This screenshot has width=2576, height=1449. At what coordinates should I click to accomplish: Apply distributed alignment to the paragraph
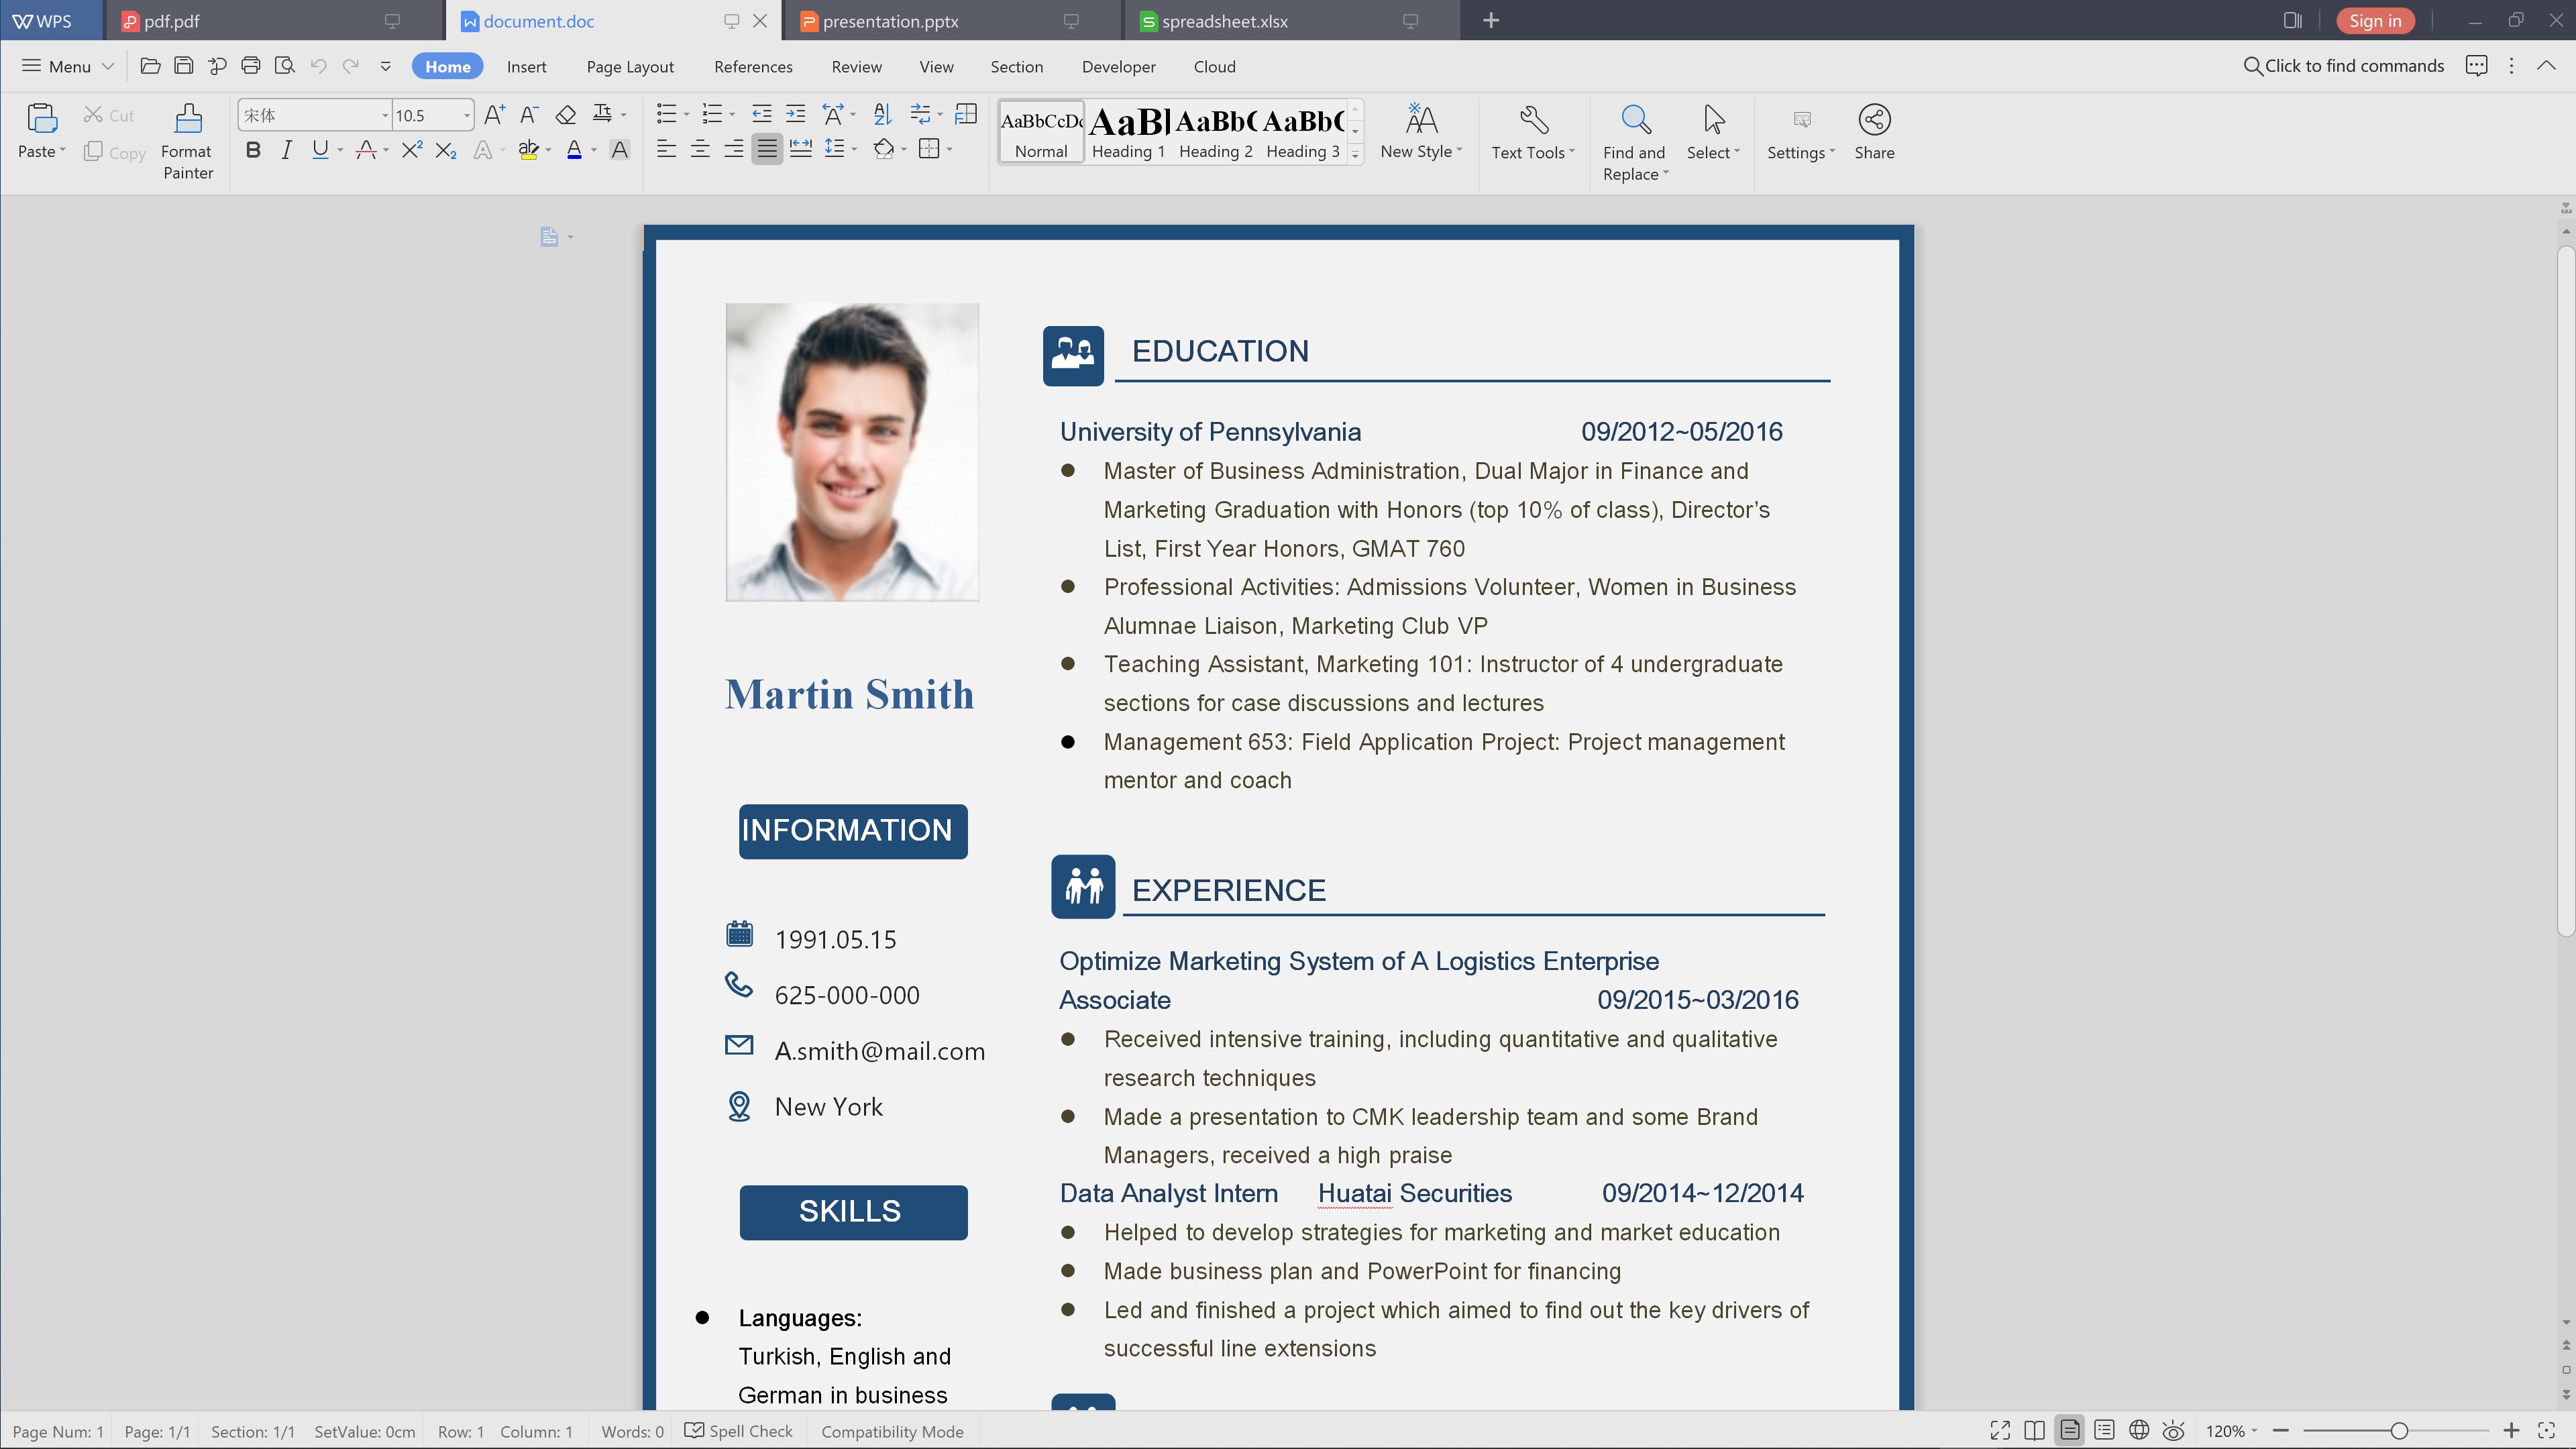click(x=801, y=149)
